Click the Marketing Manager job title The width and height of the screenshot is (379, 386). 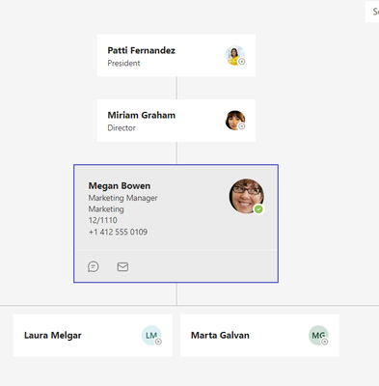click(122, 198)
